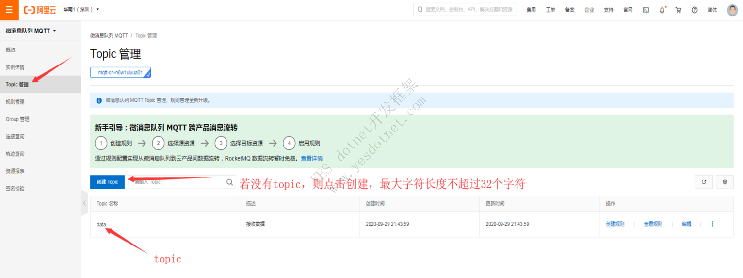Image resolution: width=743 pixels, height=278 pixels.
Task: Open the 工单 menu
Action: coord(550,10)
